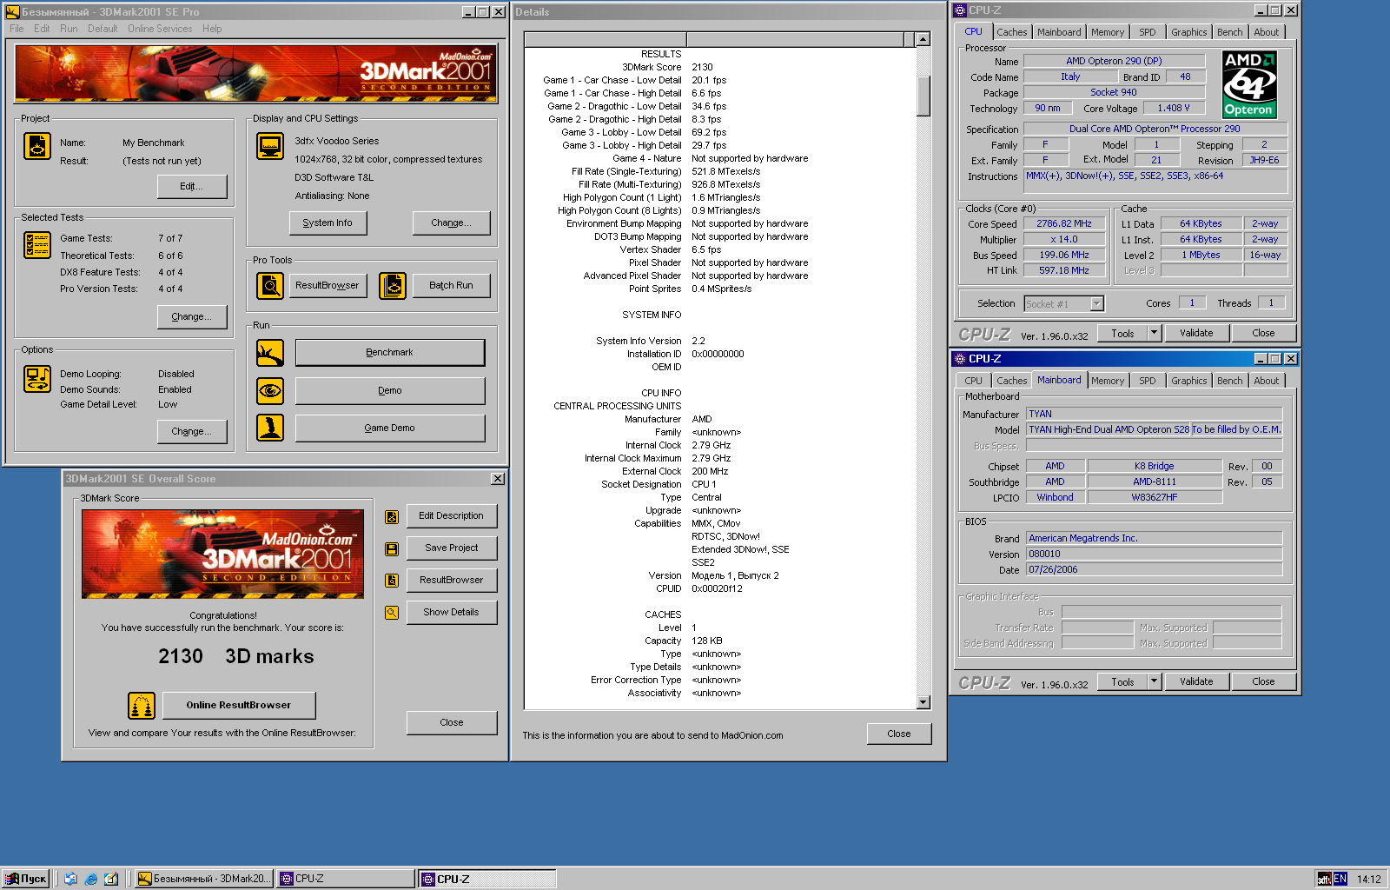This screenshot has width=1390, height=890.
Task: Click the Save Project button
Action: (451, 548)
